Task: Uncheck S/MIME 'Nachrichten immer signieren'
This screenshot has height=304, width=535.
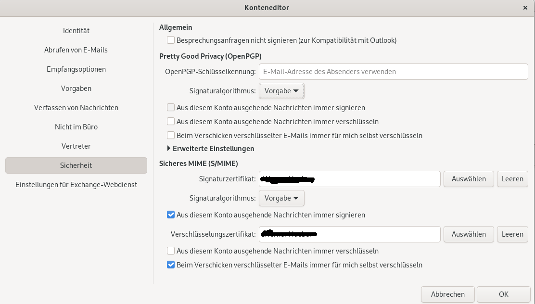Action: click(x=171, y=215)
